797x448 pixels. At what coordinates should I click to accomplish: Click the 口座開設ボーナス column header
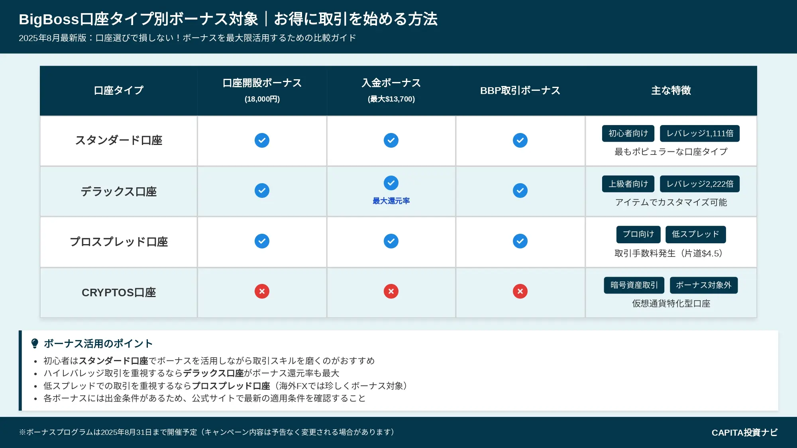click(262, 90)
